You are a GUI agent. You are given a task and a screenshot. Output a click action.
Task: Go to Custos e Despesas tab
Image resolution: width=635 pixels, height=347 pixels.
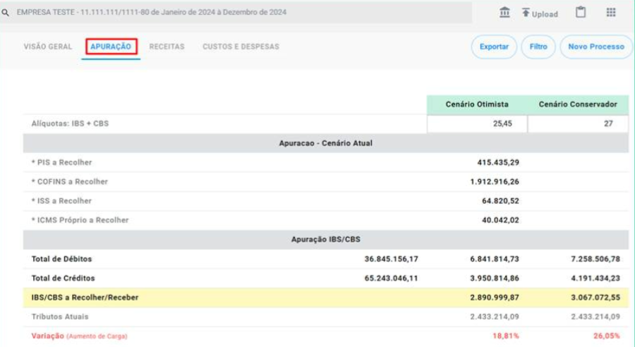[241, 47]
